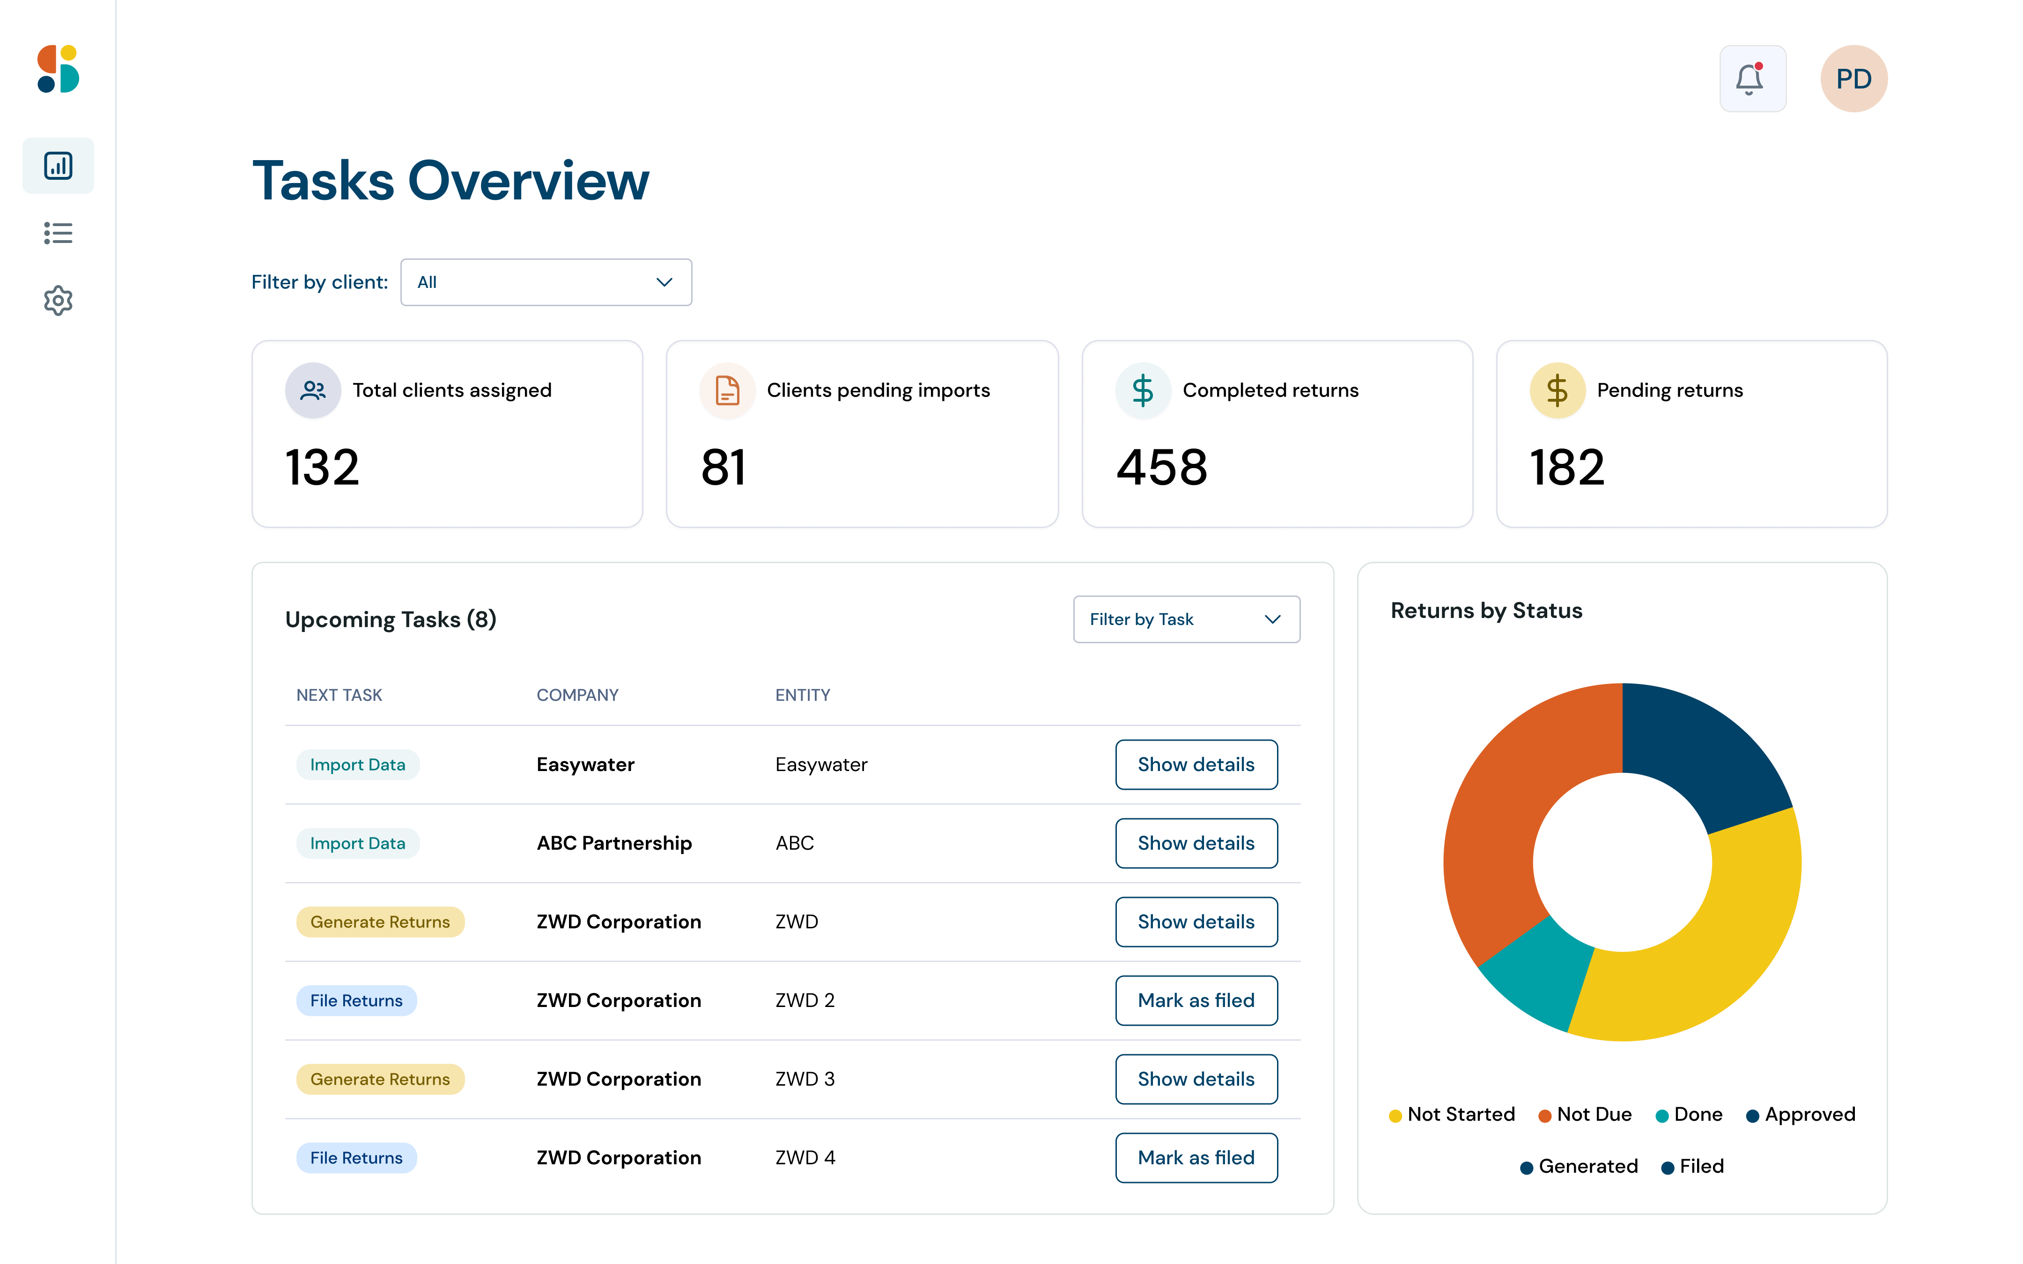Open the PD user avatar
Image resolution: width=2023 pixels, height=1264 pixels.
click(1853, 79)
